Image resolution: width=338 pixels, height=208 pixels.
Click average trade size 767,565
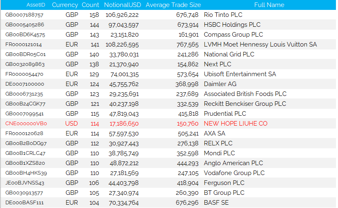[x=187, y=45]
